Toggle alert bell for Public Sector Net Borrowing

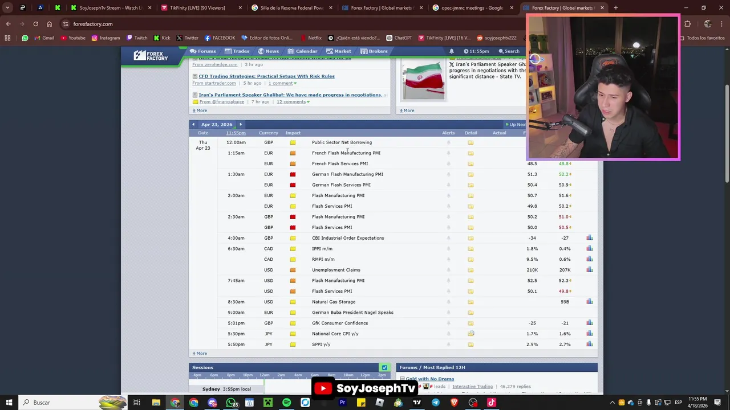click(x=448, y=142)
